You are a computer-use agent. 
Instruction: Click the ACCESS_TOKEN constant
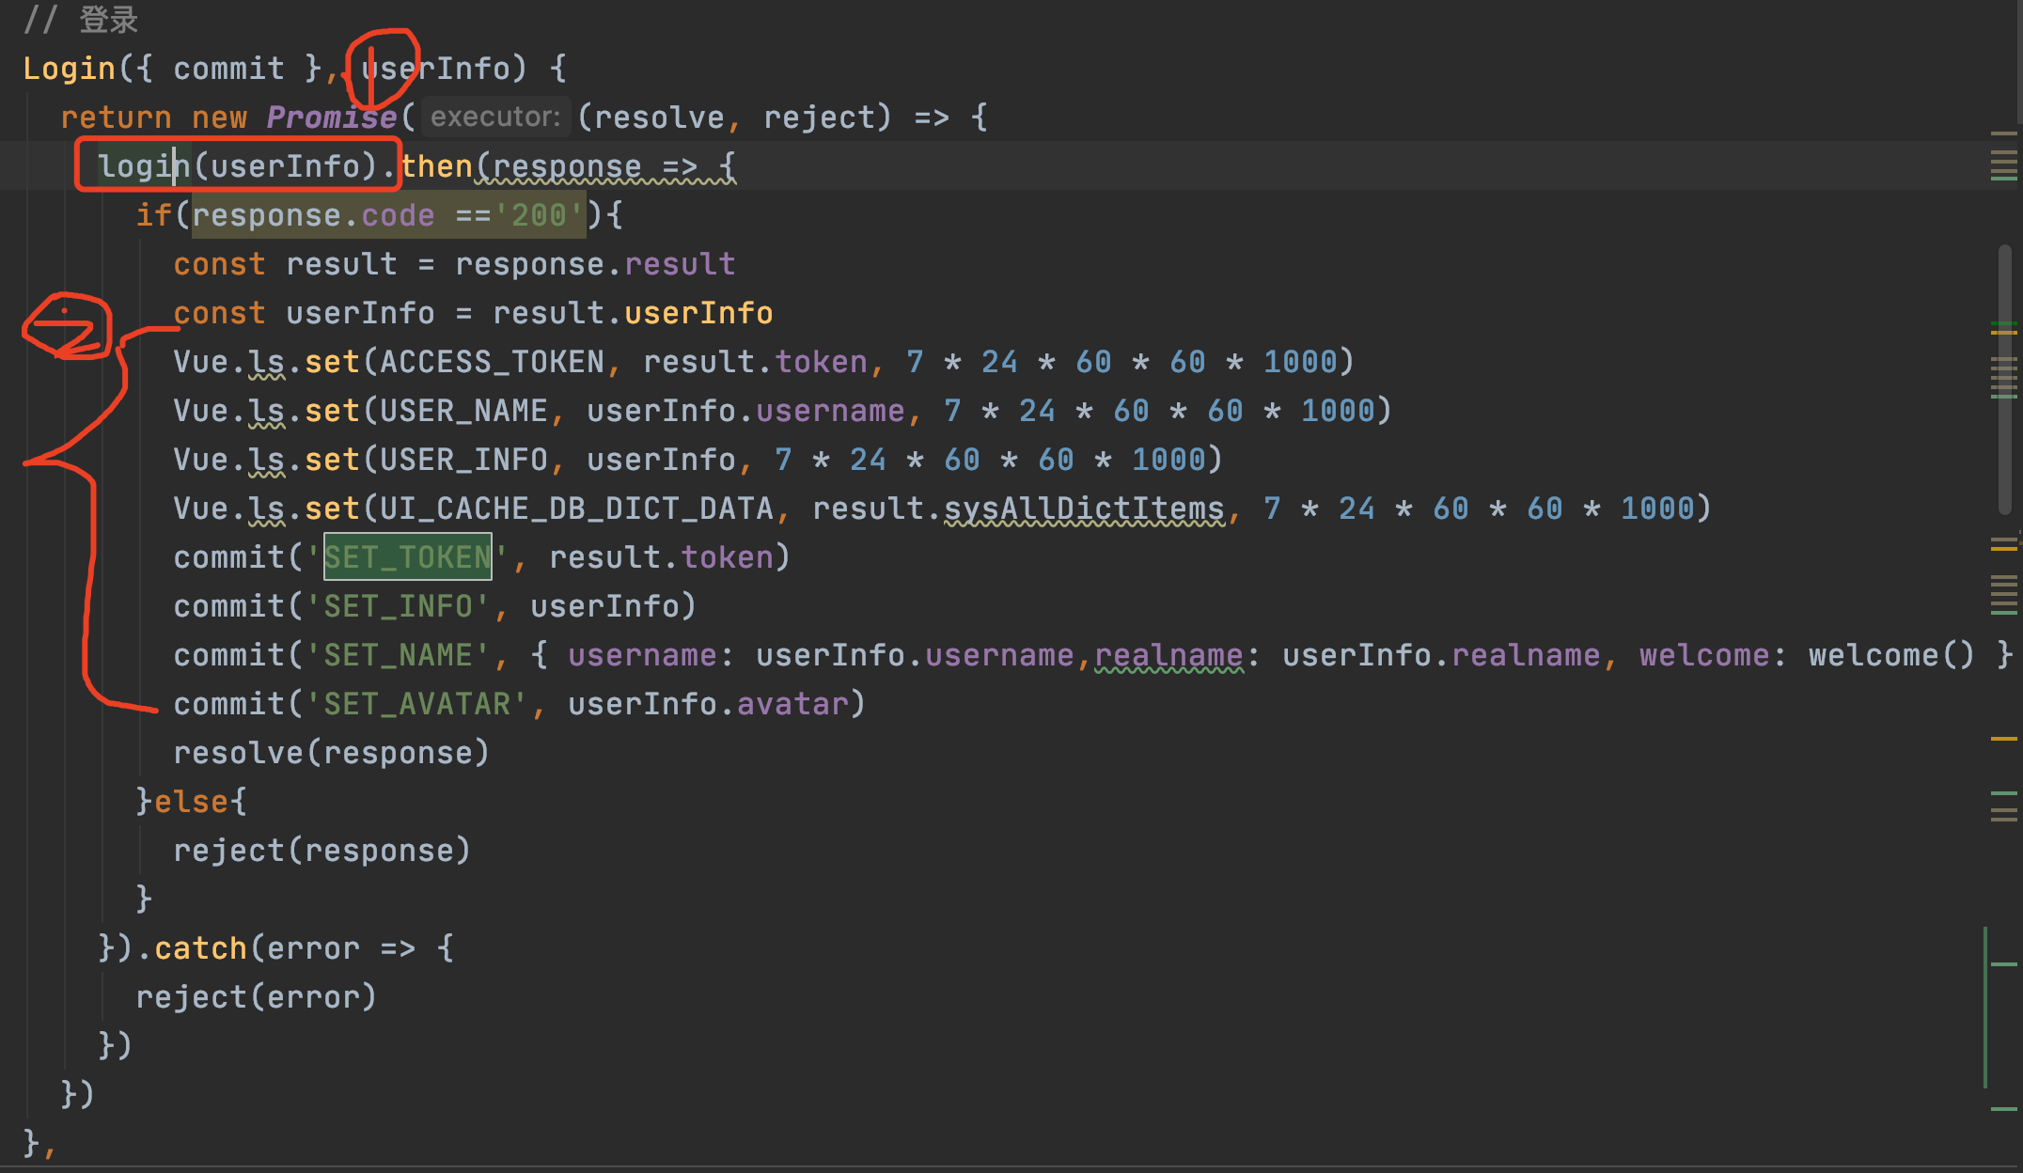point(492,362)
